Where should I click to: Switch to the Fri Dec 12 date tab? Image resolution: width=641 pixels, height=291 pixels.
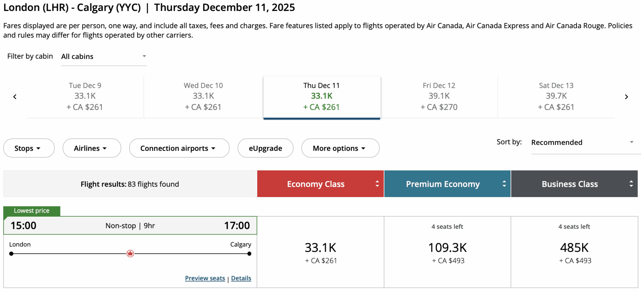439,96
